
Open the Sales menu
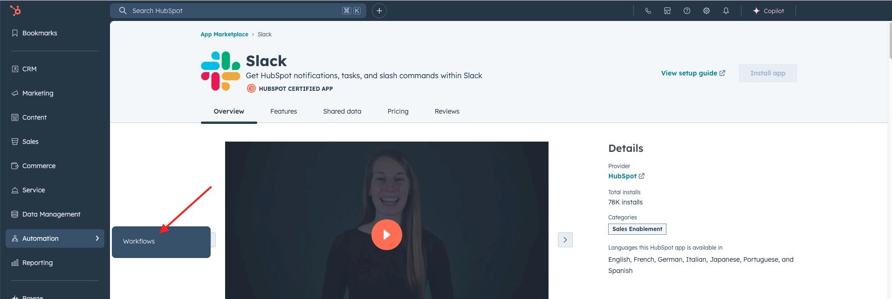coord(25,142)
